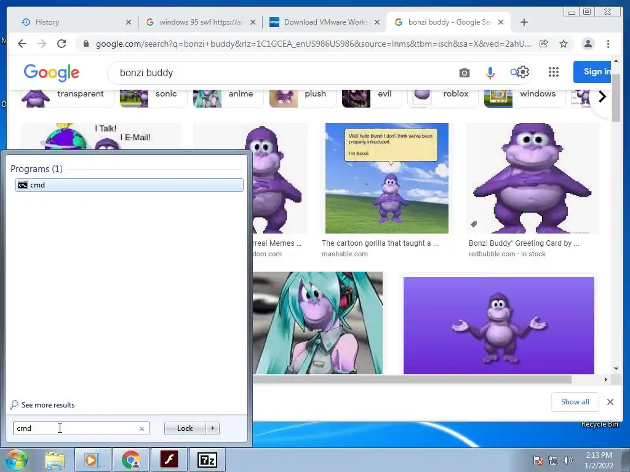Viewport: 630px width, 472px height.
Task: Click the Chrome address bar URL
Action: [x=313, y=44]
